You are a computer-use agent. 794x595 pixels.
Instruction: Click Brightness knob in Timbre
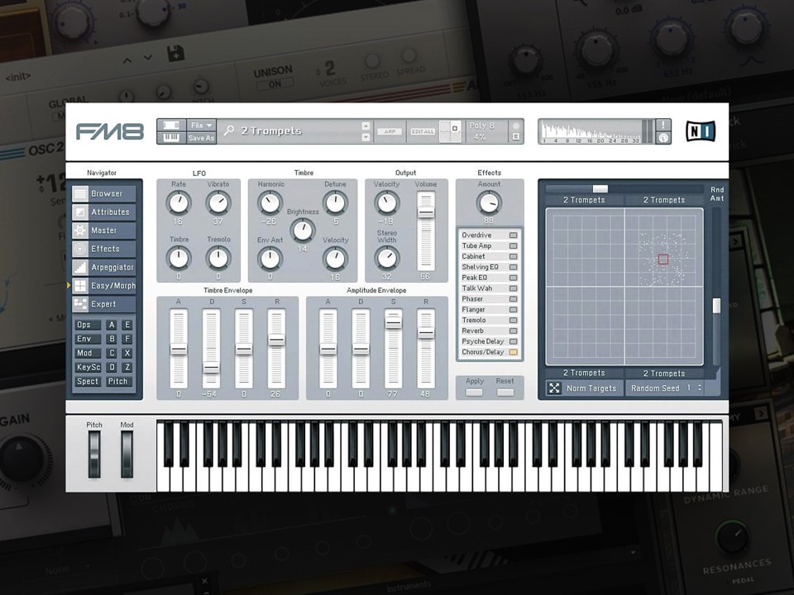click(303, 231)
